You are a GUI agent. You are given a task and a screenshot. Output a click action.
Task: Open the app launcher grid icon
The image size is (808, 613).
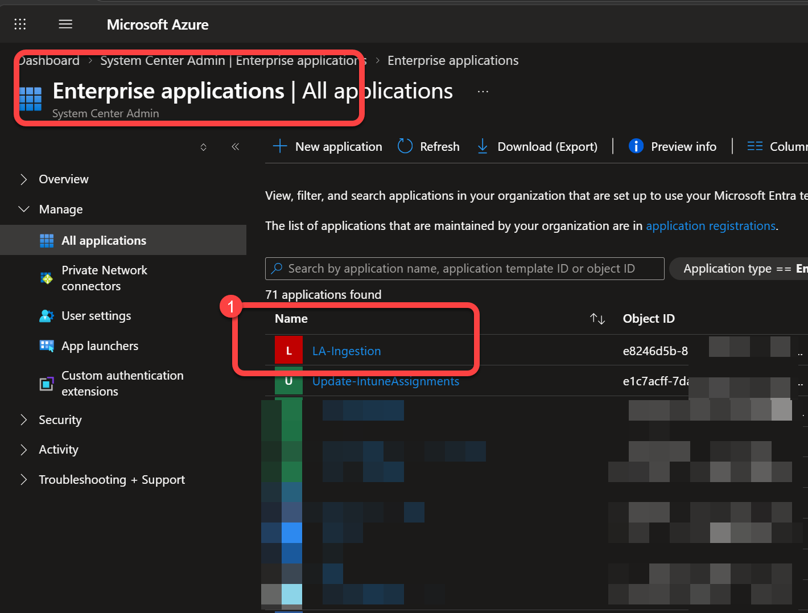pyautogui.click(x=20, y=24)
